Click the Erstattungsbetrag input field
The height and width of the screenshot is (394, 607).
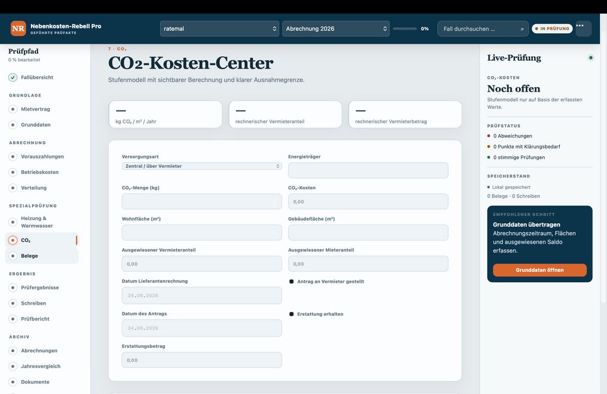tap(202, 360)
